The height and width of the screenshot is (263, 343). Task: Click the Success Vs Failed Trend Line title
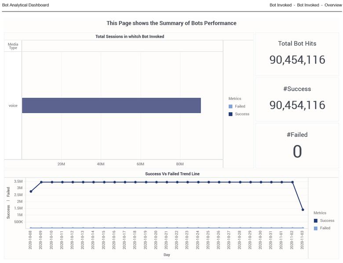(x=172, y=174)
